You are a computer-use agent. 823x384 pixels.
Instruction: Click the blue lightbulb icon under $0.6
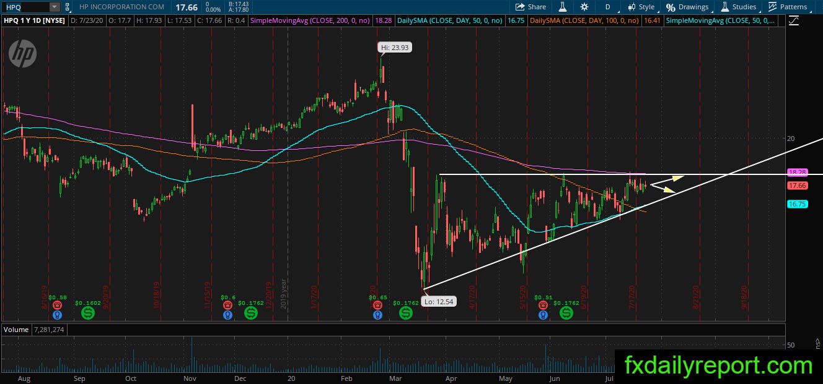(228, 315)
